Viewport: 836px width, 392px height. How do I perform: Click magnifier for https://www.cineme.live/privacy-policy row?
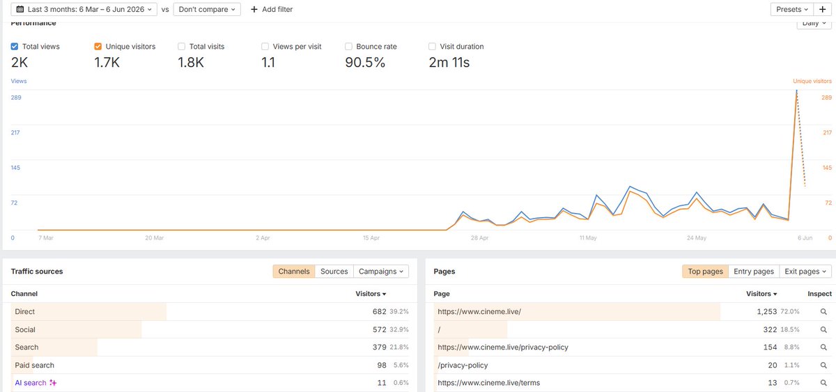(823, 347)
